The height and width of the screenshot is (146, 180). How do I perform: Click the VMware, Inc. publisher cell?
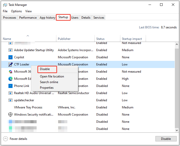[67, 107]
